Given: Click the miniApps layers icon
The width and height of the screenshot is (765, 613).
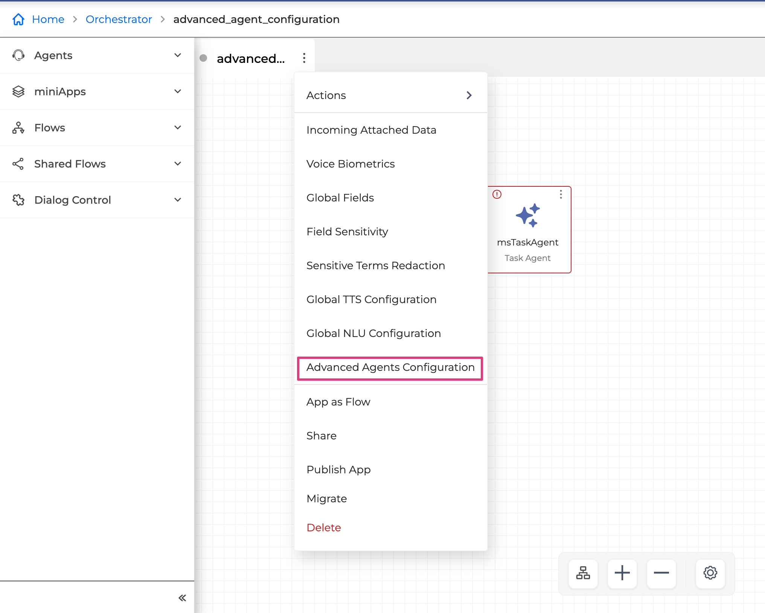Looking at the screenshot, I should pos(18,91).
